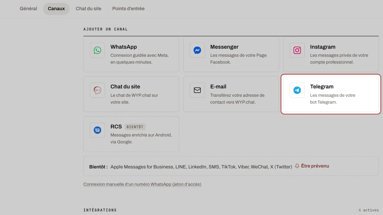Click the Instagram logo icon
Viewport: 383px width, 215px height.
pos(297,50)
